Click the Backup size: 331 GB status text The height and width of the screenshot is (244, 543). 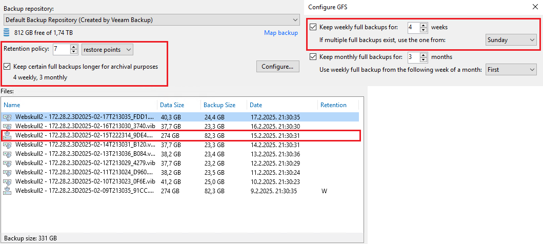[x=30, y=238]
